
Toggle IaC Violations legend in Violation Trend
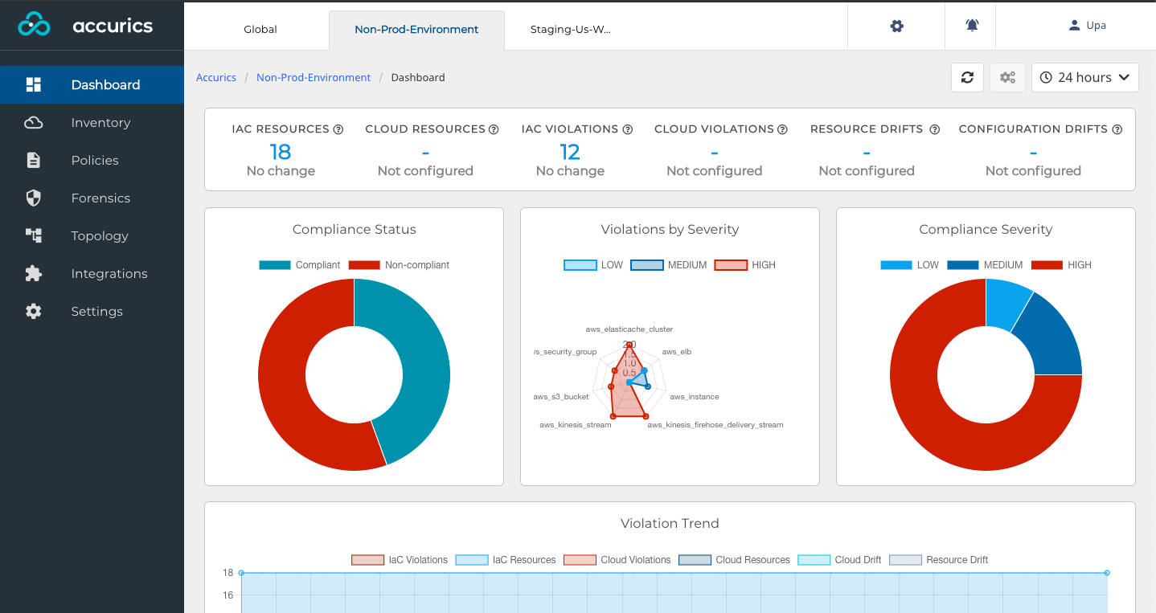click(x=400, y=560)
